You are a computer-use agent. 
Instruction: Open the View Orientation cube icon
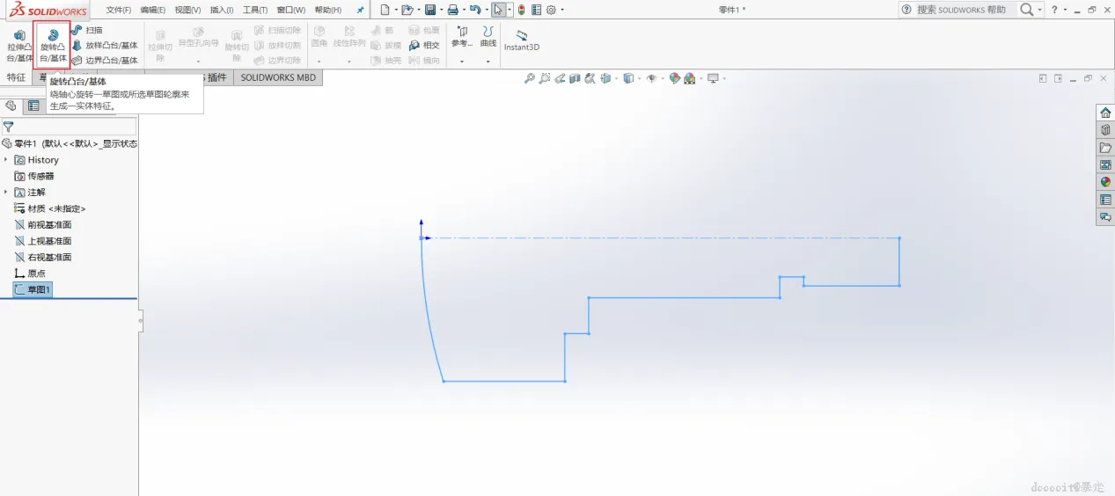coord(605,78)
